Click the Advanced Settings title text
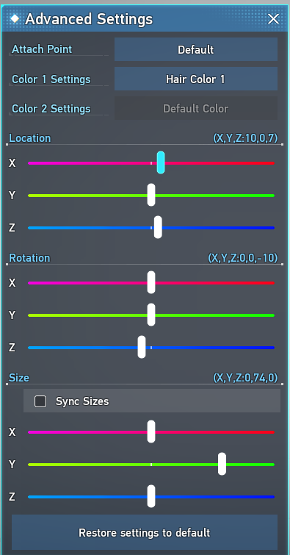 tap(89, 19)
